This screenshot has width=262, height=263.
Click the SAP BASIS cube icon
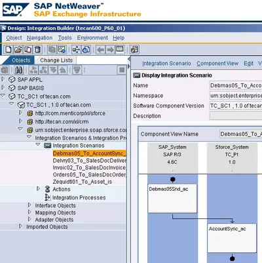tap(12, 88)
